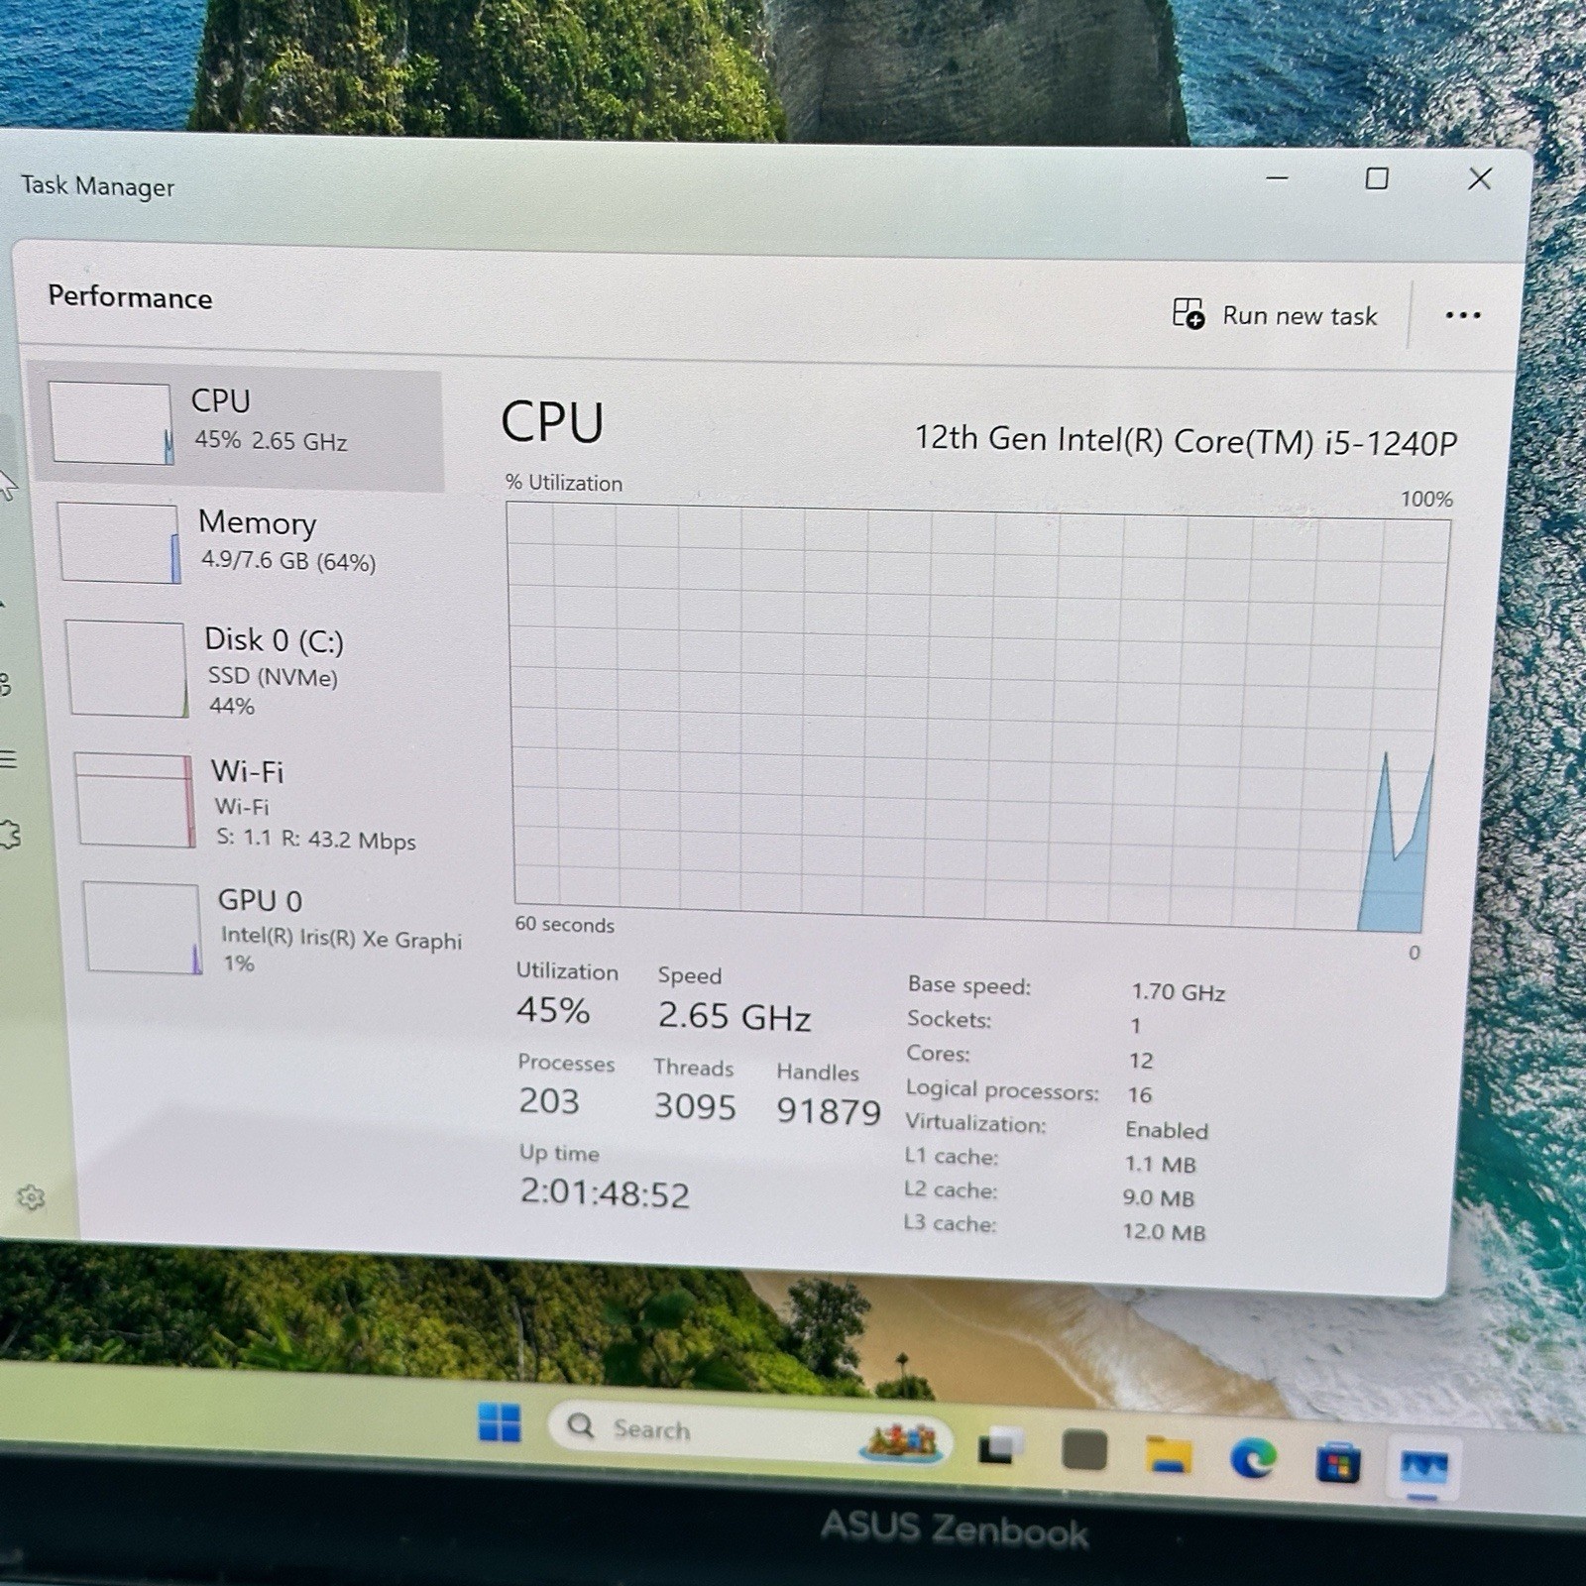
Task: Click the Run new task icon
Action: [1188, 313]
